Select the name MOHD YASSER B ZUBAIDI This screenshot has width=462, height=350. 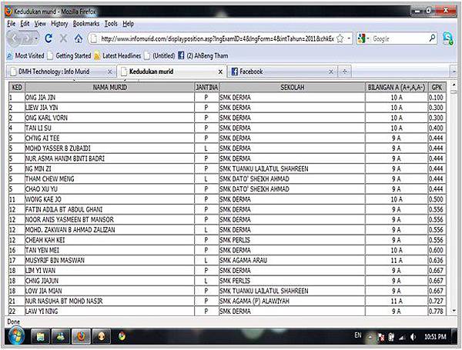(x=58, y=148)
